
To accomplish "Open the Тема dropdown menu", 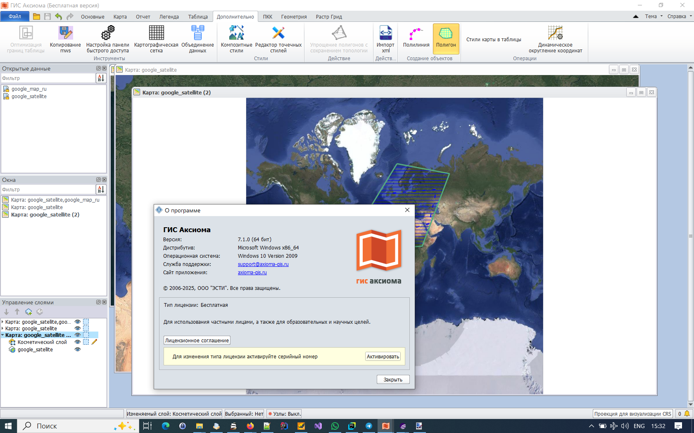I will [654, 16].
